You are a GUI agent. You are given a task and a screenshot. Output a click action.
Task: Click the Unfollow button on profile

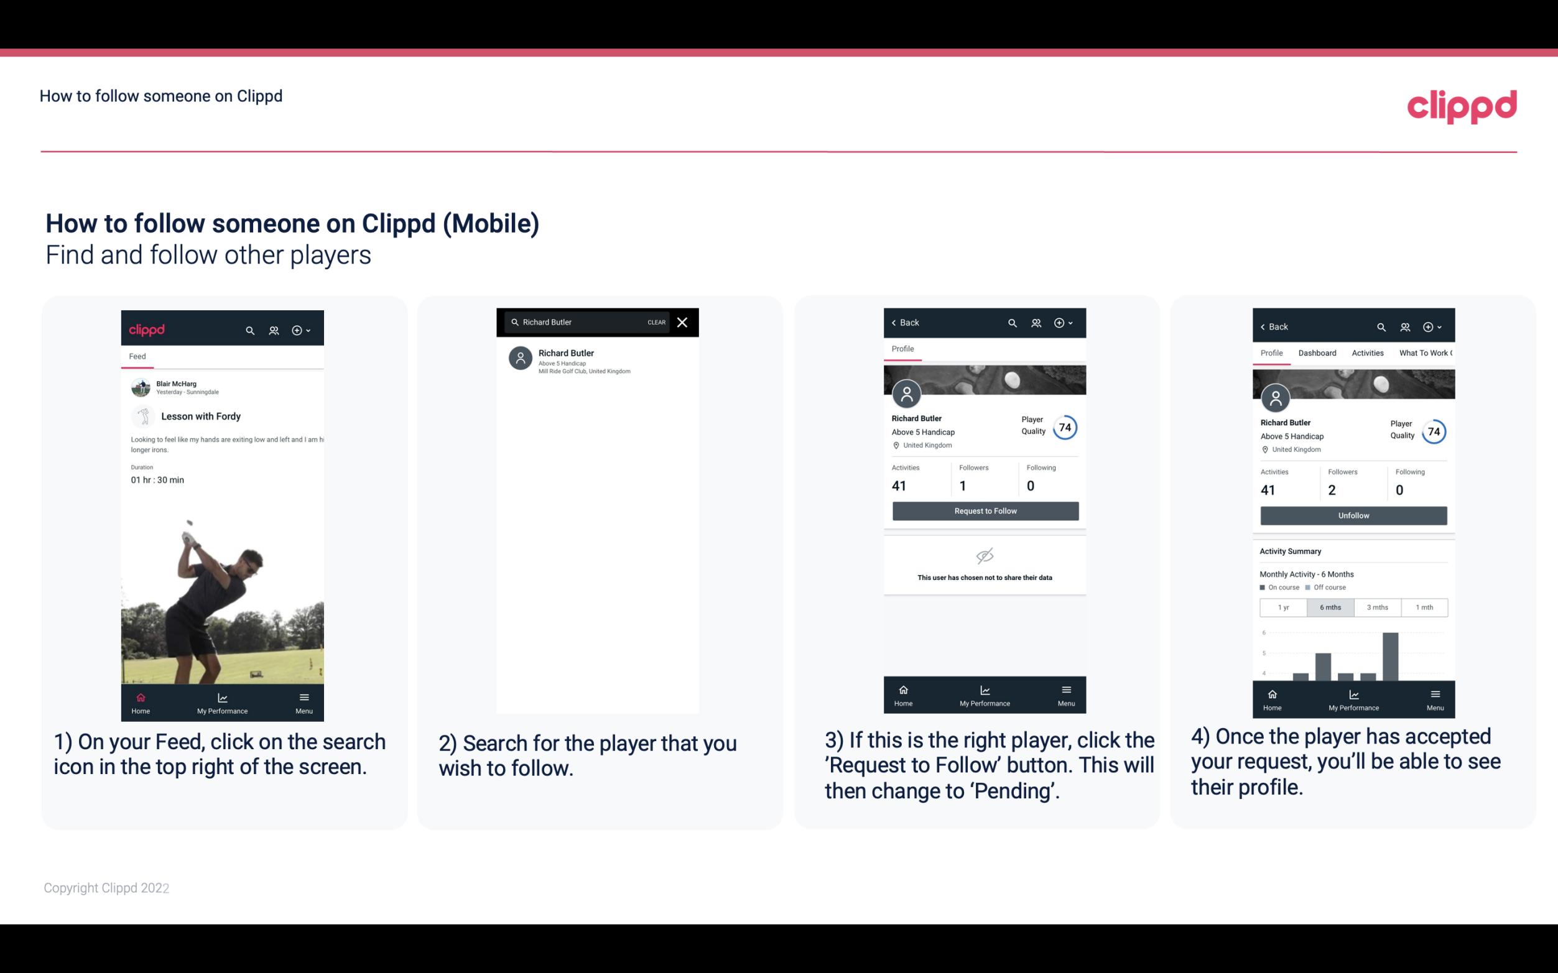[x=1353, y=515]
